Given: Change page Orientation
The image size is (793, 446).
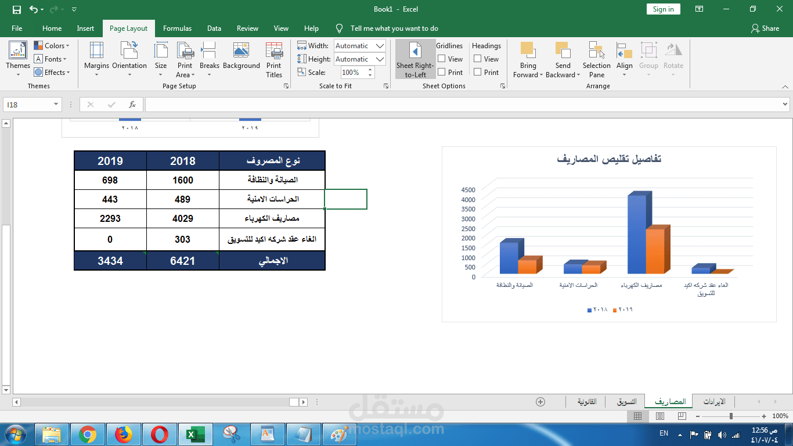Looking at the screenshot, I should [129, 58].
